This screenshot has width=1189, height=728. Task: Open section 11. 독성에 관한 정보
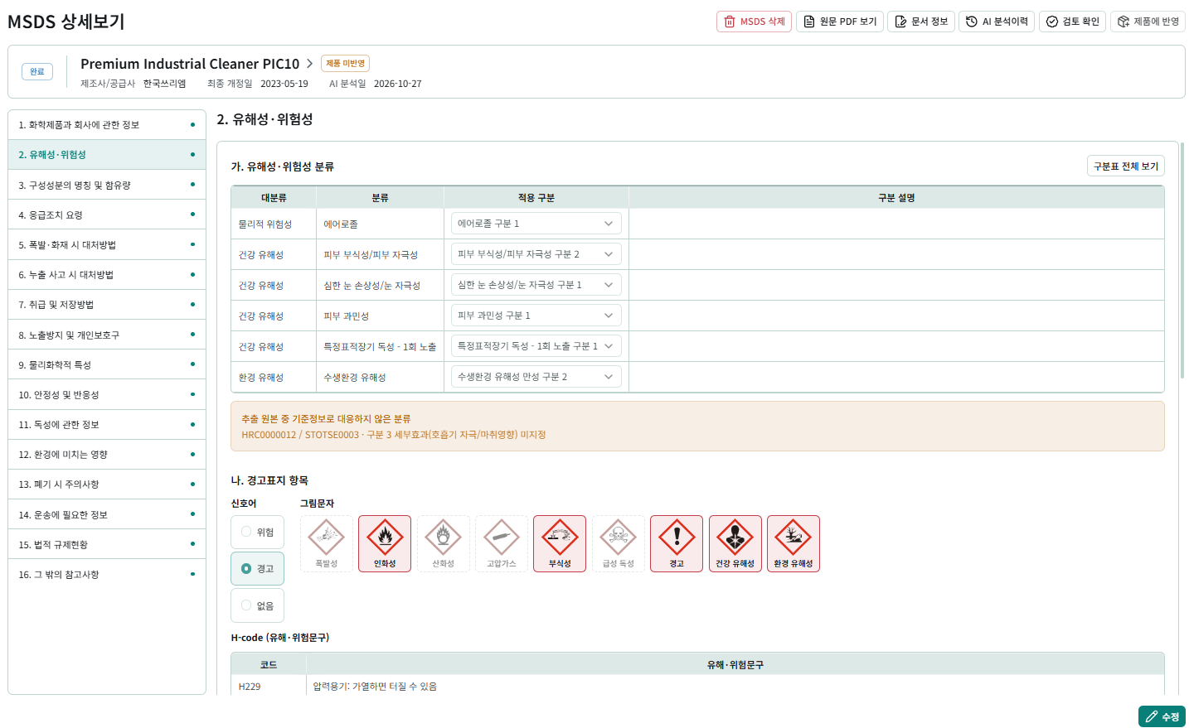[x=107, y=425]
